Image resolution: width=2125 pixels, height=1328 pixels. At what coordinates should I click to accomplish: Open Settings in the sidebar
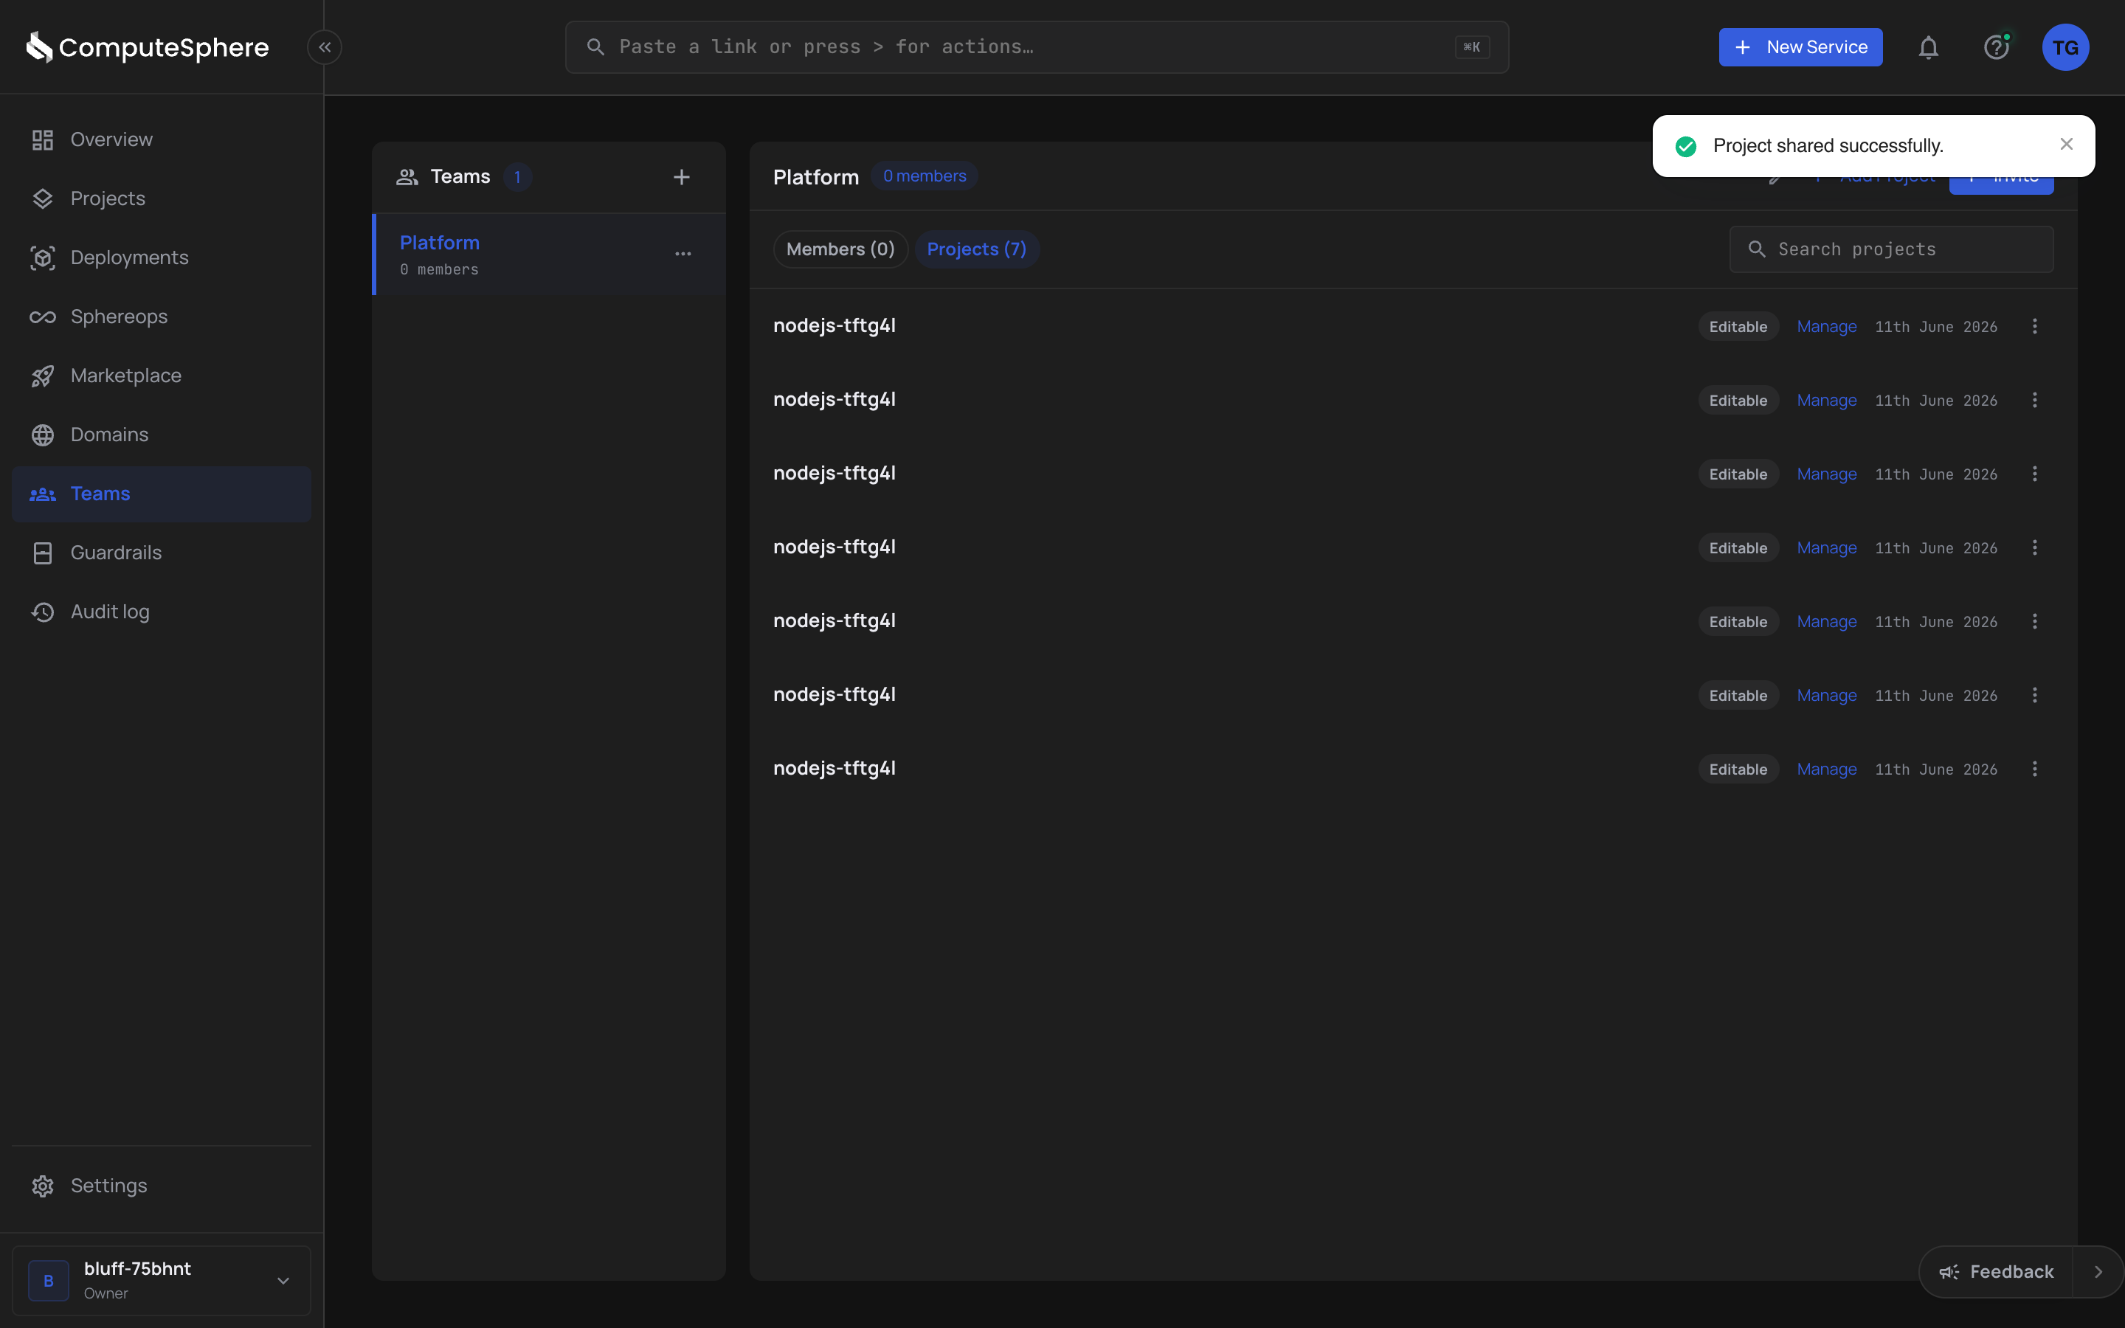pyautogui.click(x=162, y=1186)
